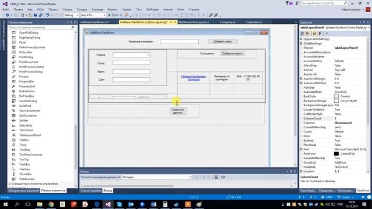372x209 pixels.
Task: Select RichTextBox in the toolbox
Action: [26, 96]
